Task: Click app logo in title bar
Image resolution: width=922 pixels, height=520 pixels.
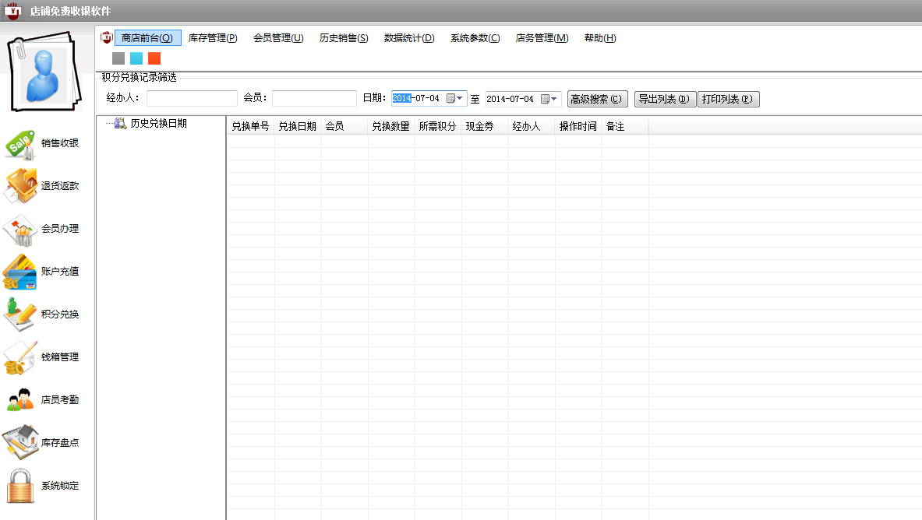Action: [12, 11]
